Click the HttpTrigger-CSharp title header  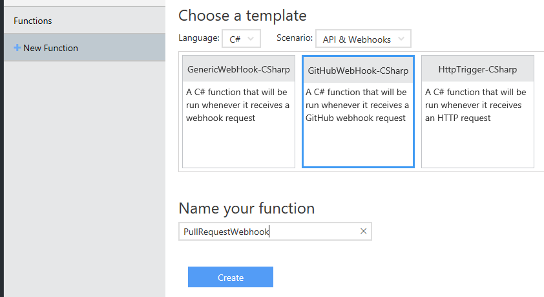coord(477,69)
